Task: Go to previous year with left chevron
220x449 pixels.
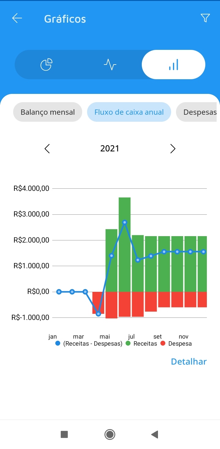Action: point(47,149)
